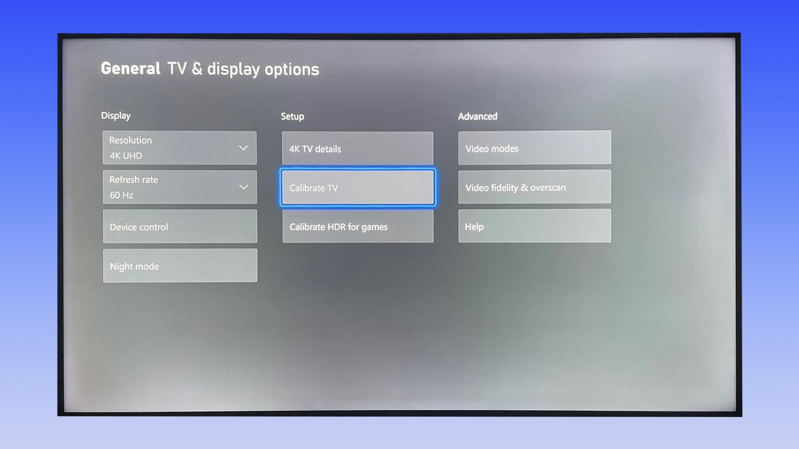Enable Night mode toggle

click(x=179, y=265)
